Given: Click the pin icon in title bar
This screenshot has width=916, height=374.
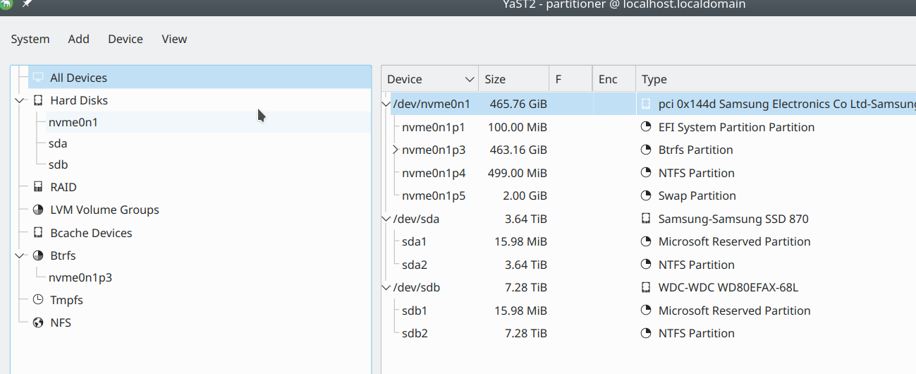Looking at the screenshot, I should [x=27, y=4].
